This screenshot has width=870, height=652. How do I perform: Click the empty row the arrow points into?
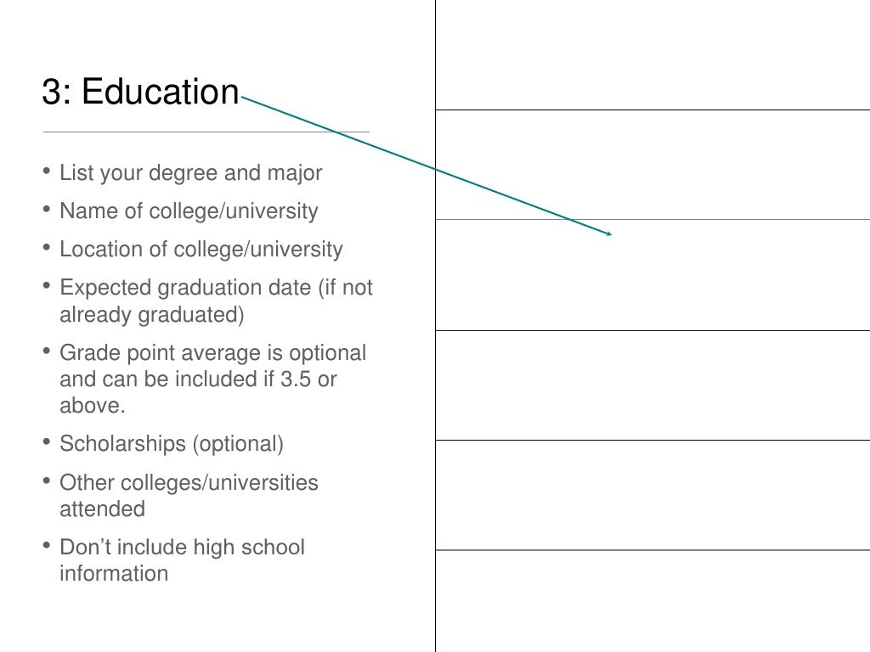[x=653, y=275]
